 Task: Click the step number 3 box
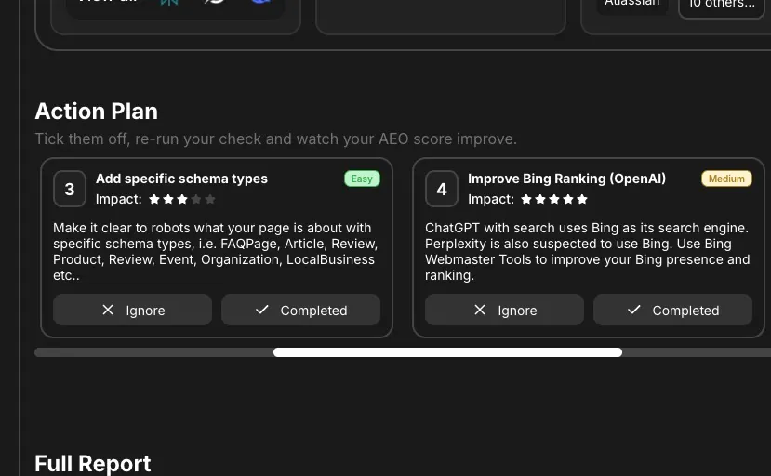(x=70, y=189)
